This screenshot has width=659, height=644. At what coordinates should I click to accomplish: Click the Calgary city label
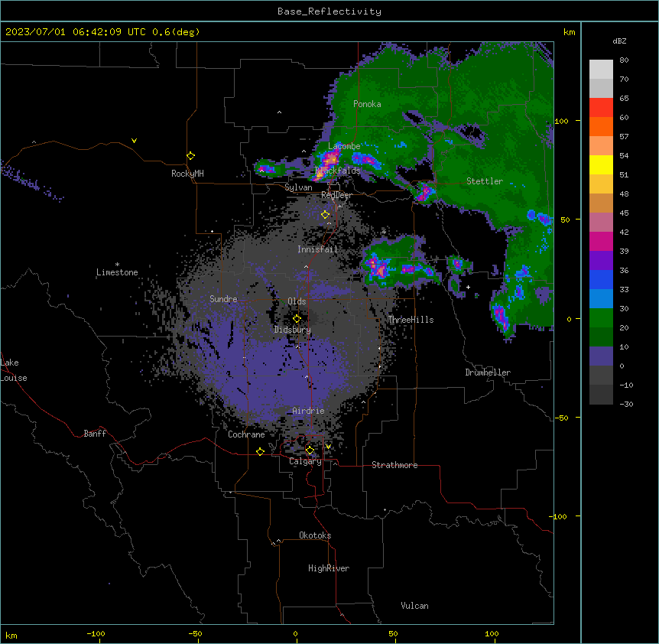[x=305, y=461]
